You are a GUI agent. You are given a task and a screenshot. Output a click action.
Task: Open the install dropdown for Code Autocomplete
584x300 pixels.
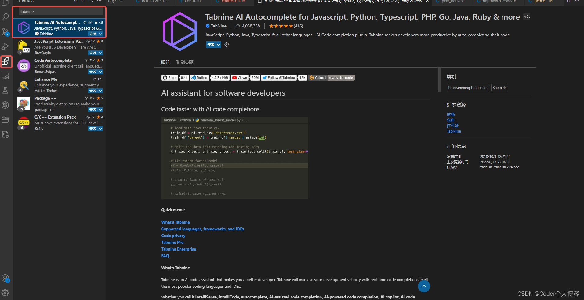[100, 72]
